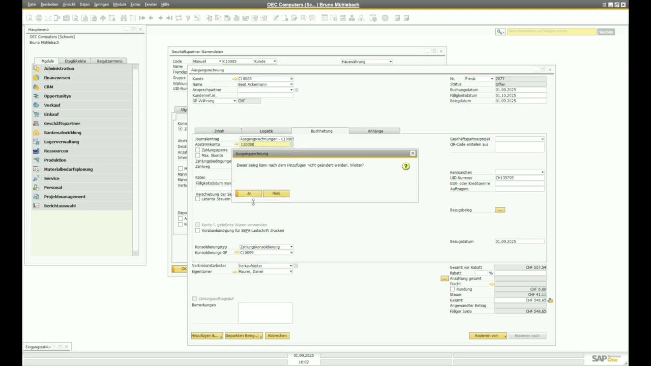Click the yellow link arrow next to Kunde
651x366 pixels.
[234, 79]
